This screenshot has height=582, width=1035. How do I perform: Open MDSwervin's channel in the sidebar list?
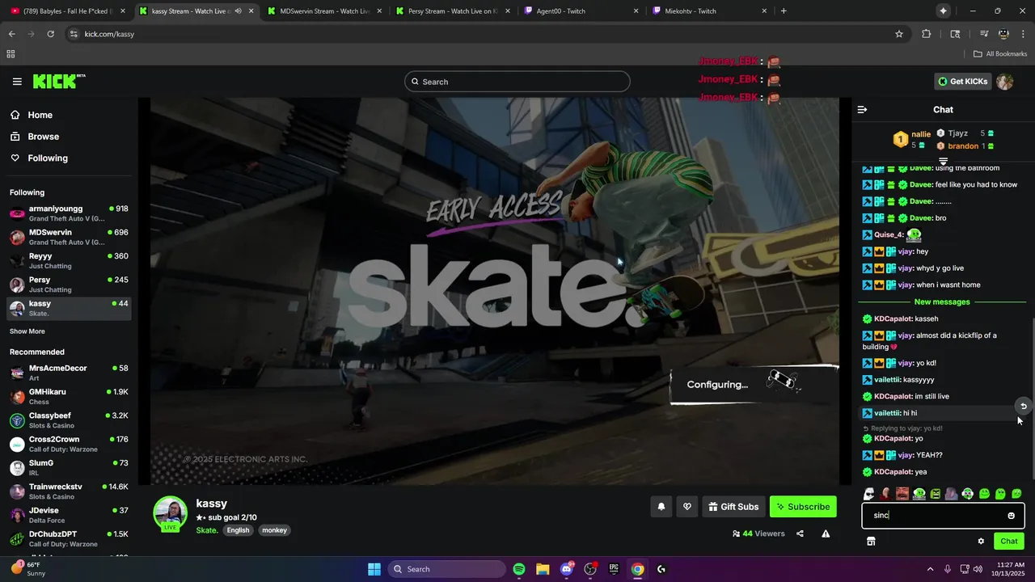(69, 237)
